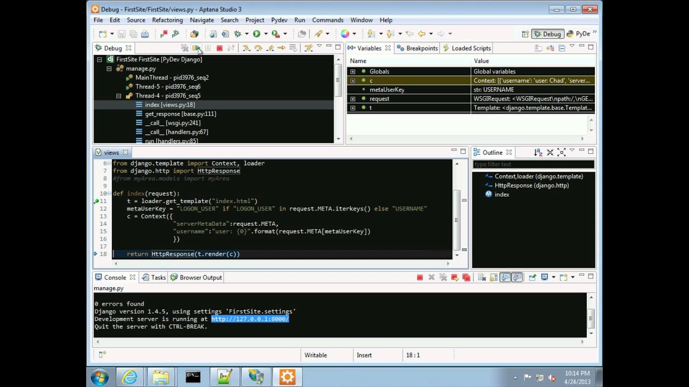Open the Pydev menu
The height and width of the screenshot is (387, 689).
pyautogui.click(x=279, y=20)
